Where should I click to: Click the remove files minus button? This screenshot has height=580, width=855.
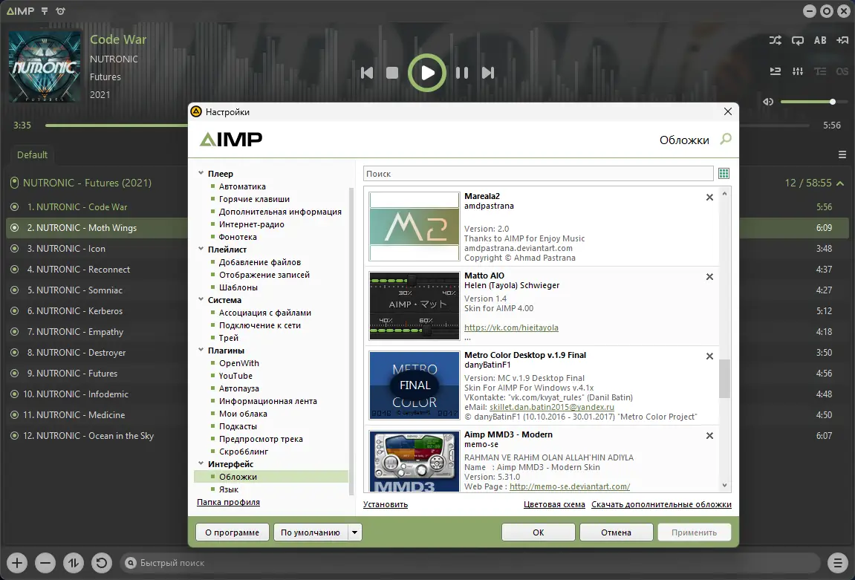[45, 563]
